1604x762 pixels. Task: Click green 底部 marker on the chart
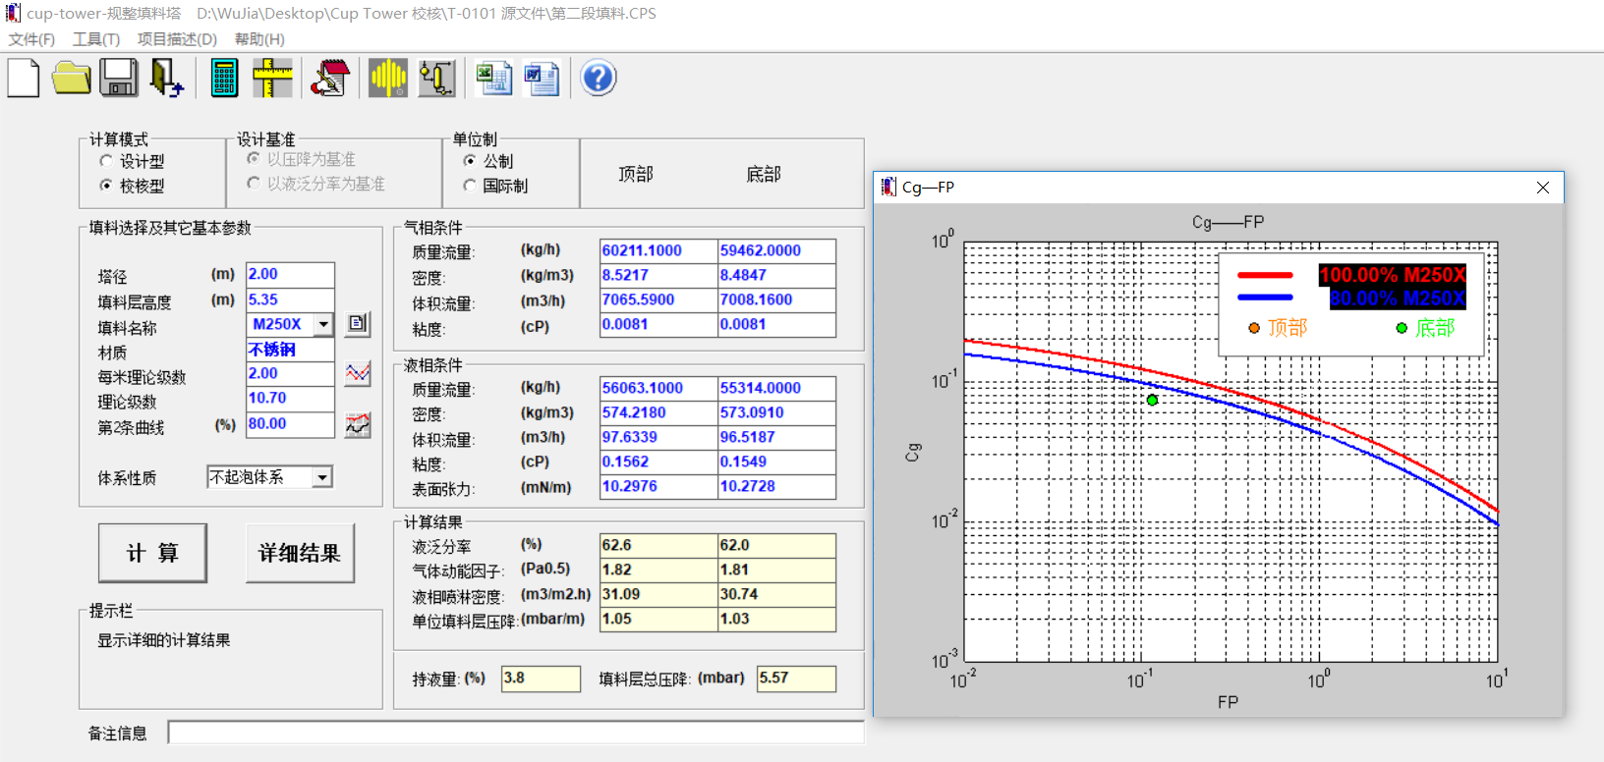[1152, 400]
